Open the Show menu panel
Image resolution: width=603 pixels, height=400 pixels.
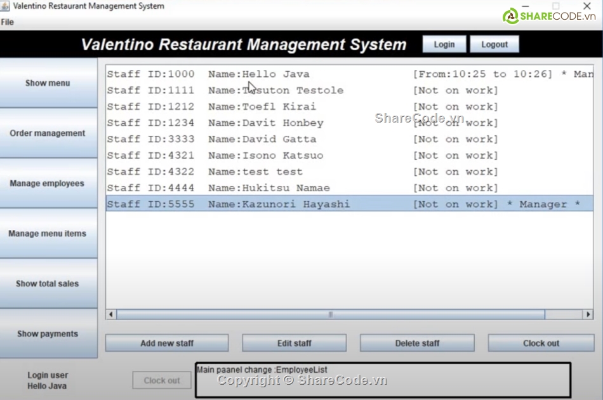pyautogui.click(x=48, y=83)
